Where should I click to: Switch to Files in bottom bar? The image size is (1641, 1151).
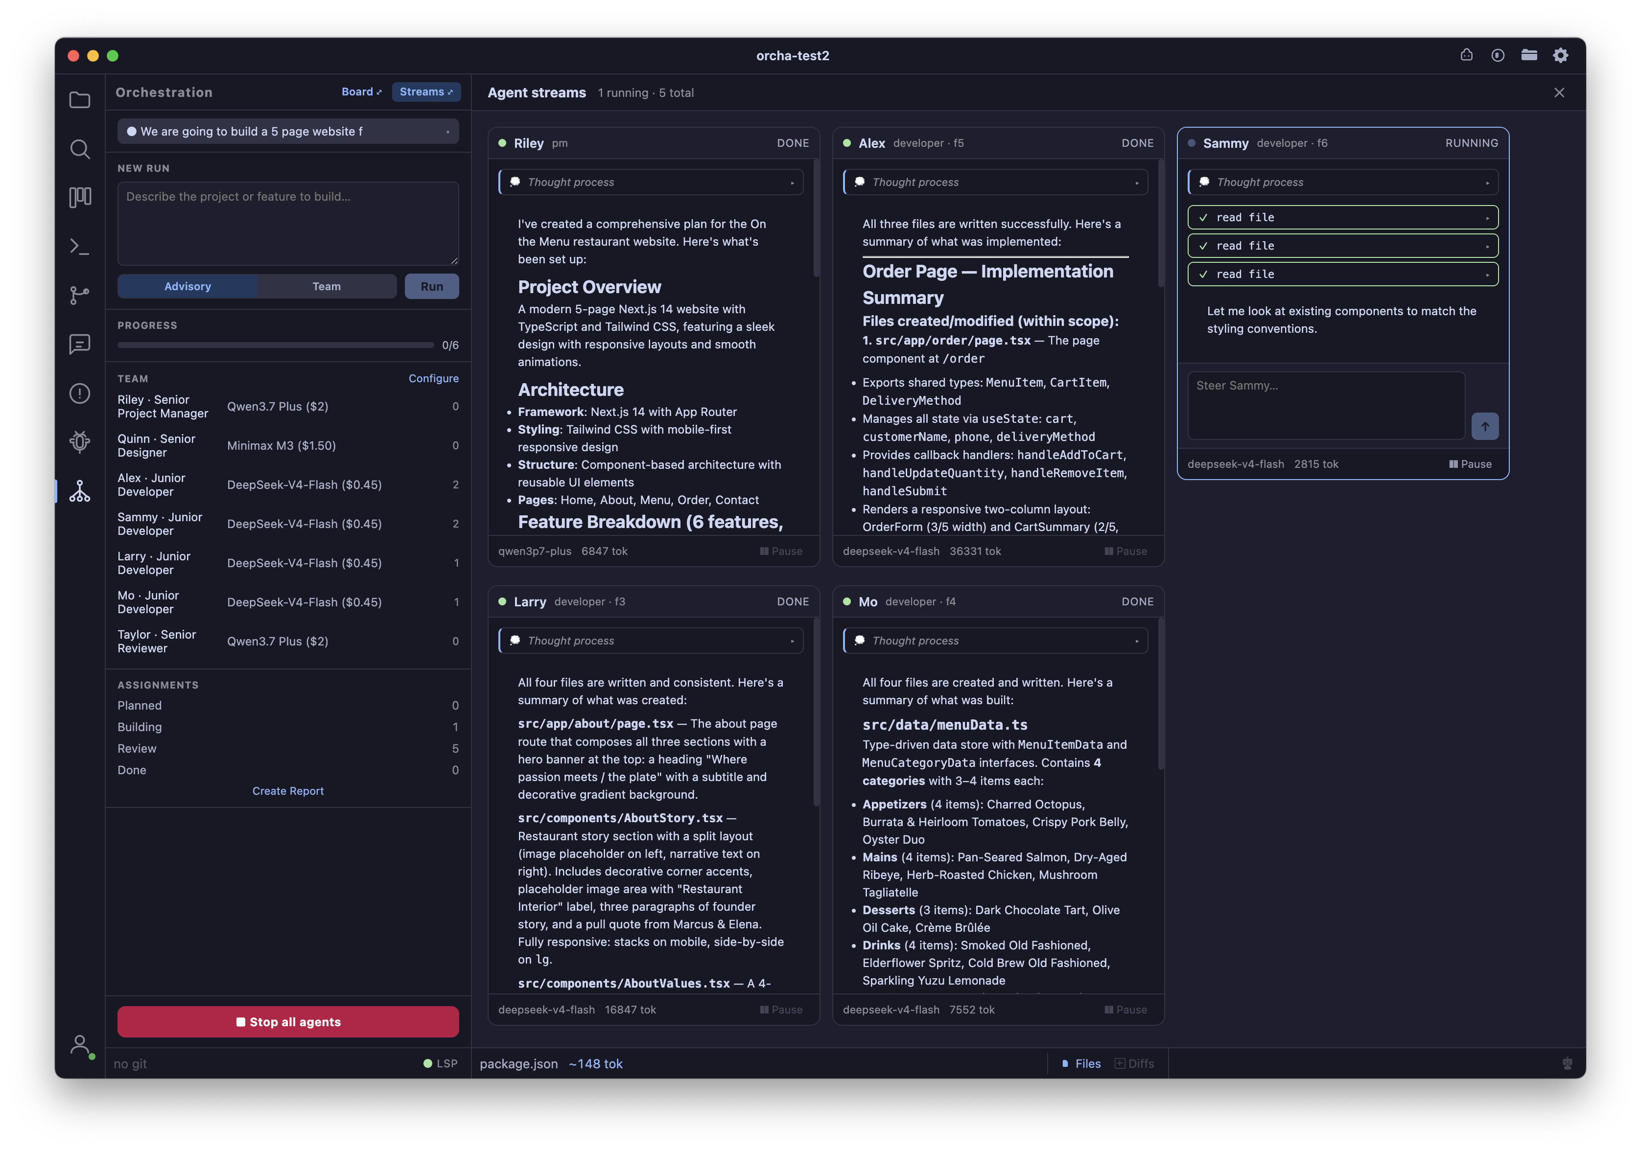[1081, 1063]
